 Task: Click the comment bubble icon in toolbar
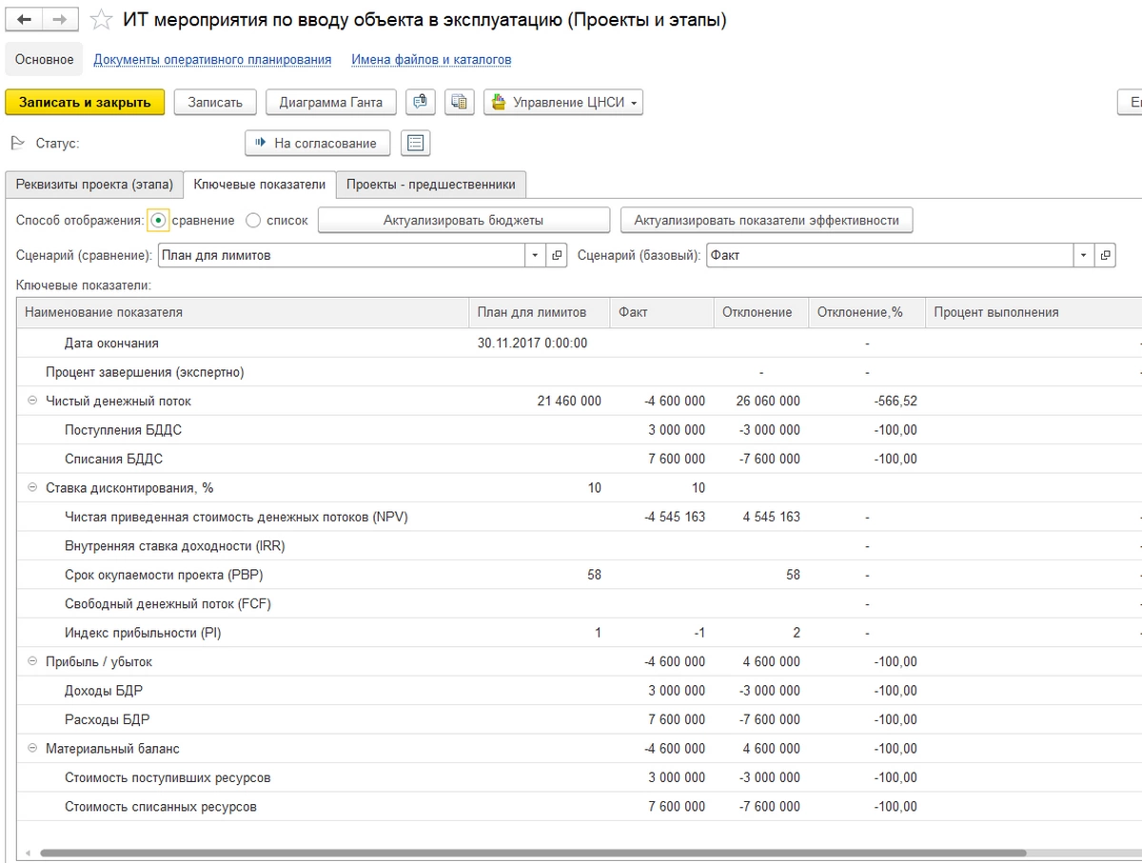click(421, 103)
